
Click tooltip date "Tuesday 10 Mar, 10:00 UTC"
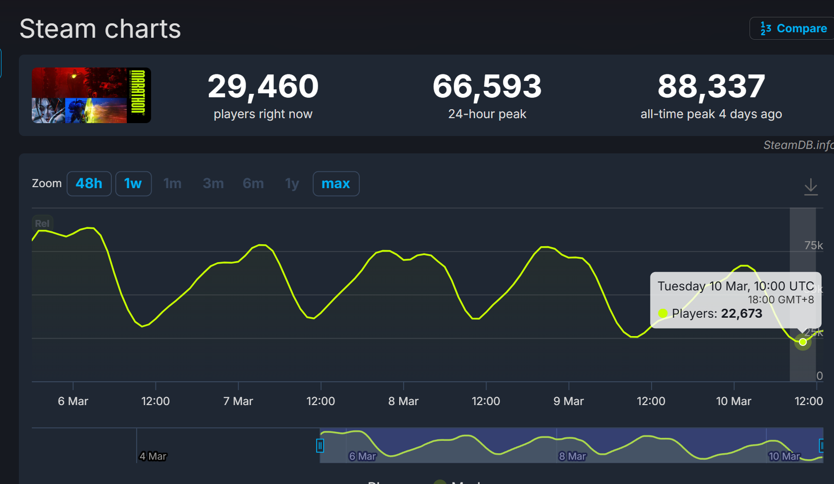pos(736,286)
